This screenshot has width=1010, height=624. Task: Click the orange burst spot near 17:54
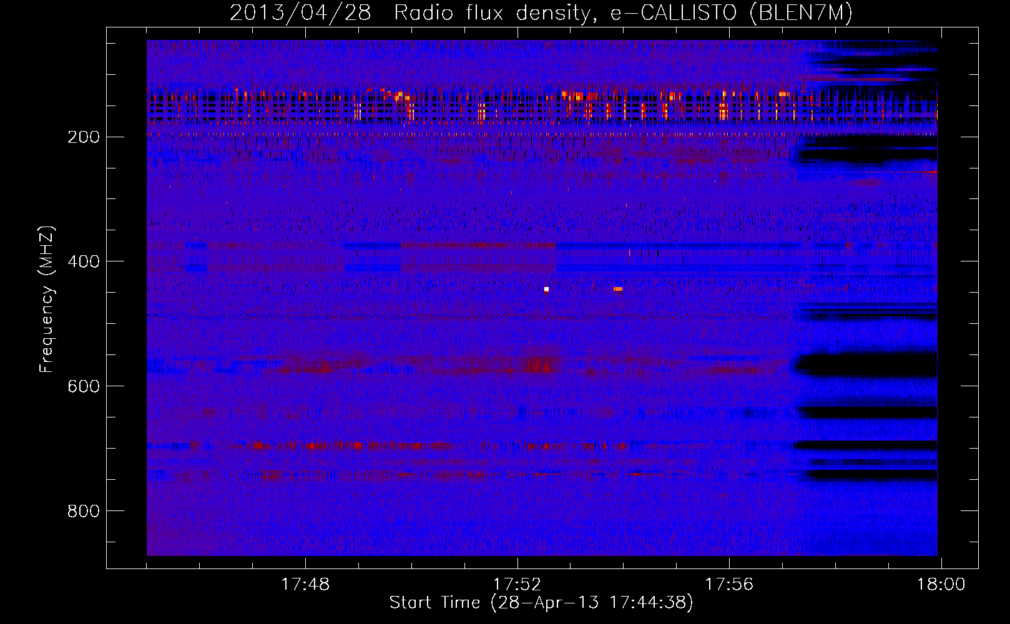pyautogui.click(x=618, y=289)
